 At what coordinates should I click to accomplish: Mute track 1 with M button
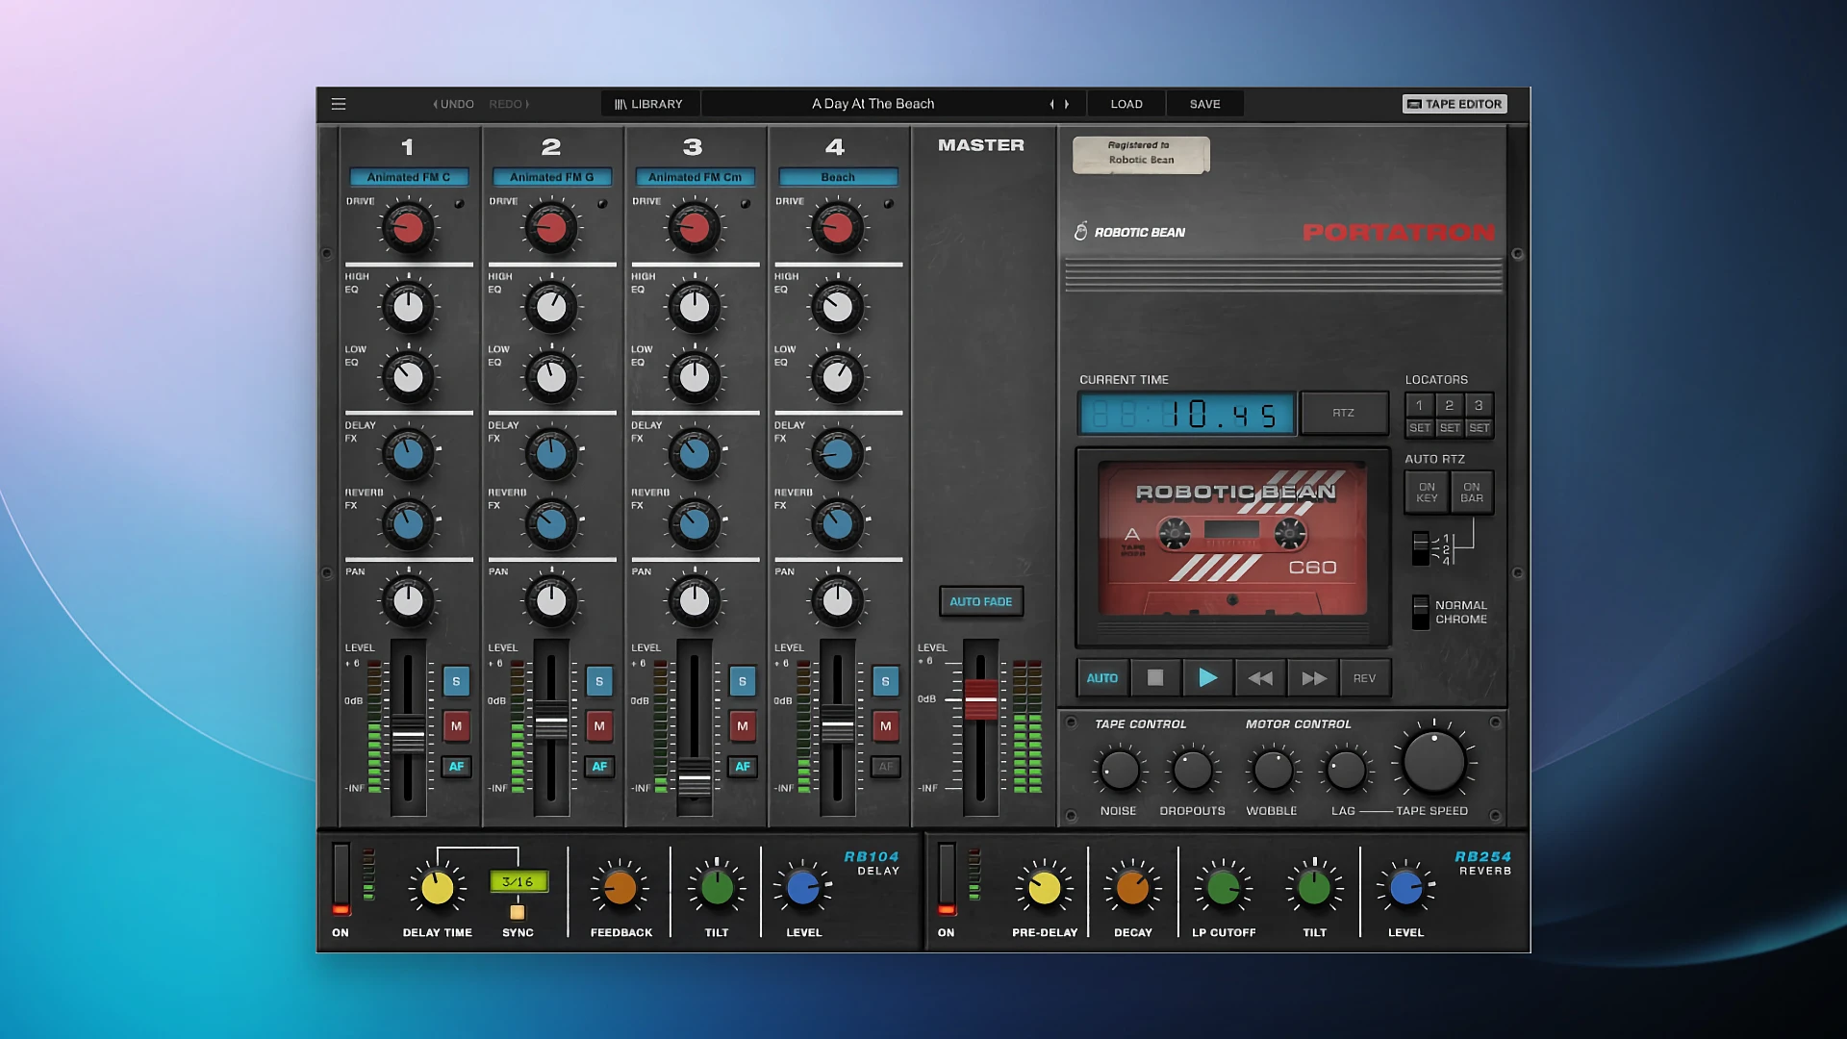pyautogui.click(x=456, y=725)
